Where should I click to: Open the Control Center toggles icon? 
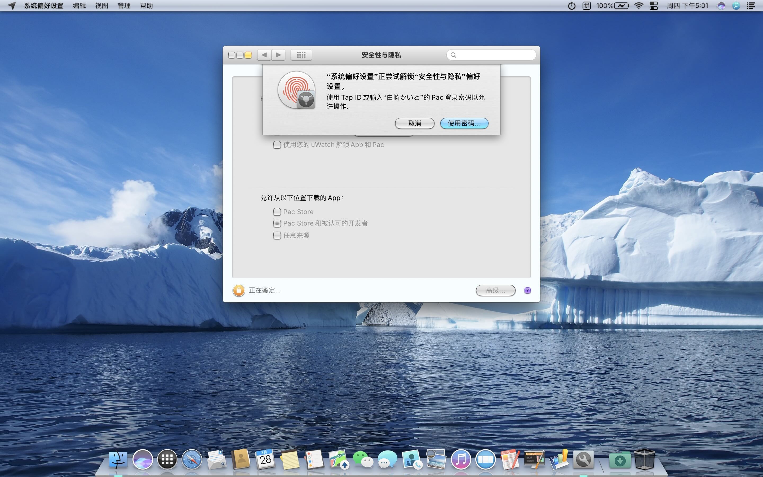coord(654,6)
